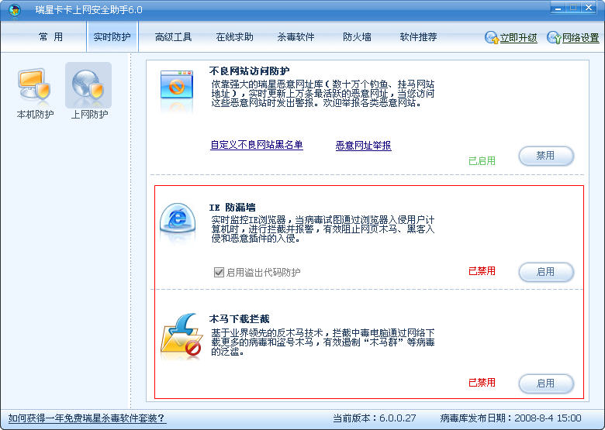Click 已禁用 status of IE 防漏墙
This screenshot has height=430, width=605.
(x=482, y=271)
